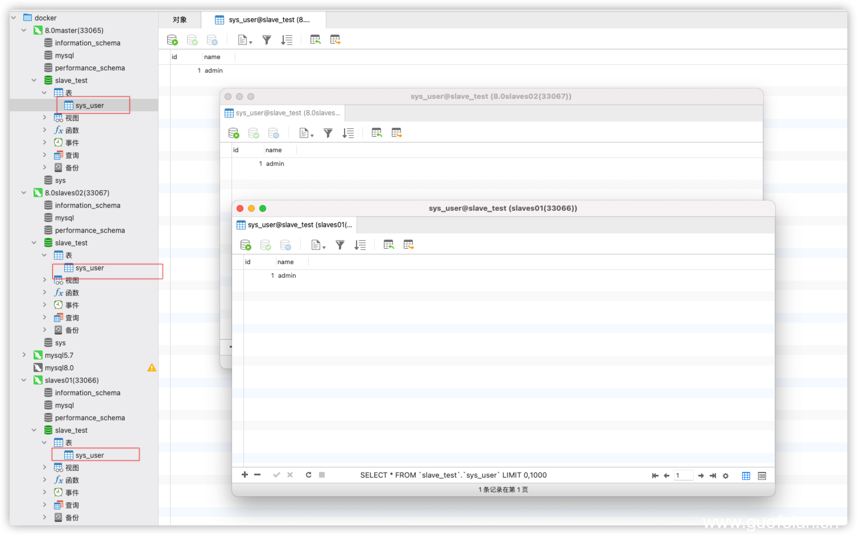Click filter icon in 8.0slaves02 window
Viewport: 857px width, 535px height.
point(328,133)
